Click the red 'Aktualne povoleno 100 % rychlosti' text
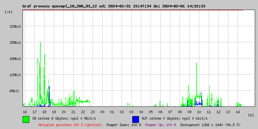Screen dimensions: 258x129 coord(70,124)
